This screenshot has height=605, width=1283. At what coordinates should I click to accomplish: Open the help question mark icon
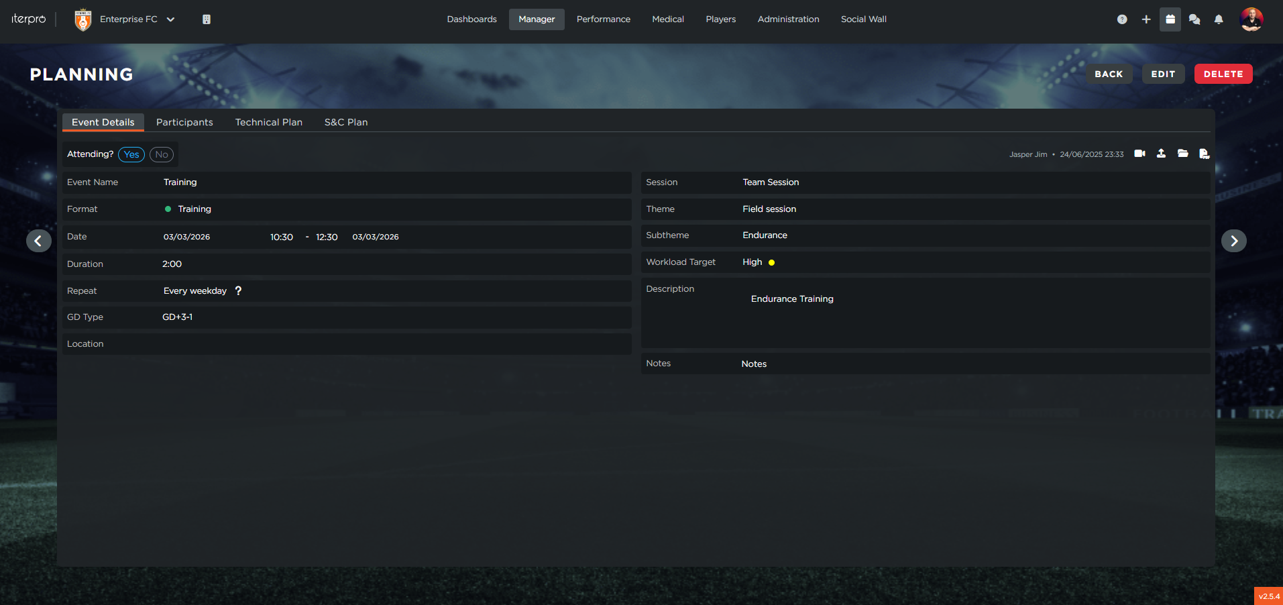tap(1122, 19)
